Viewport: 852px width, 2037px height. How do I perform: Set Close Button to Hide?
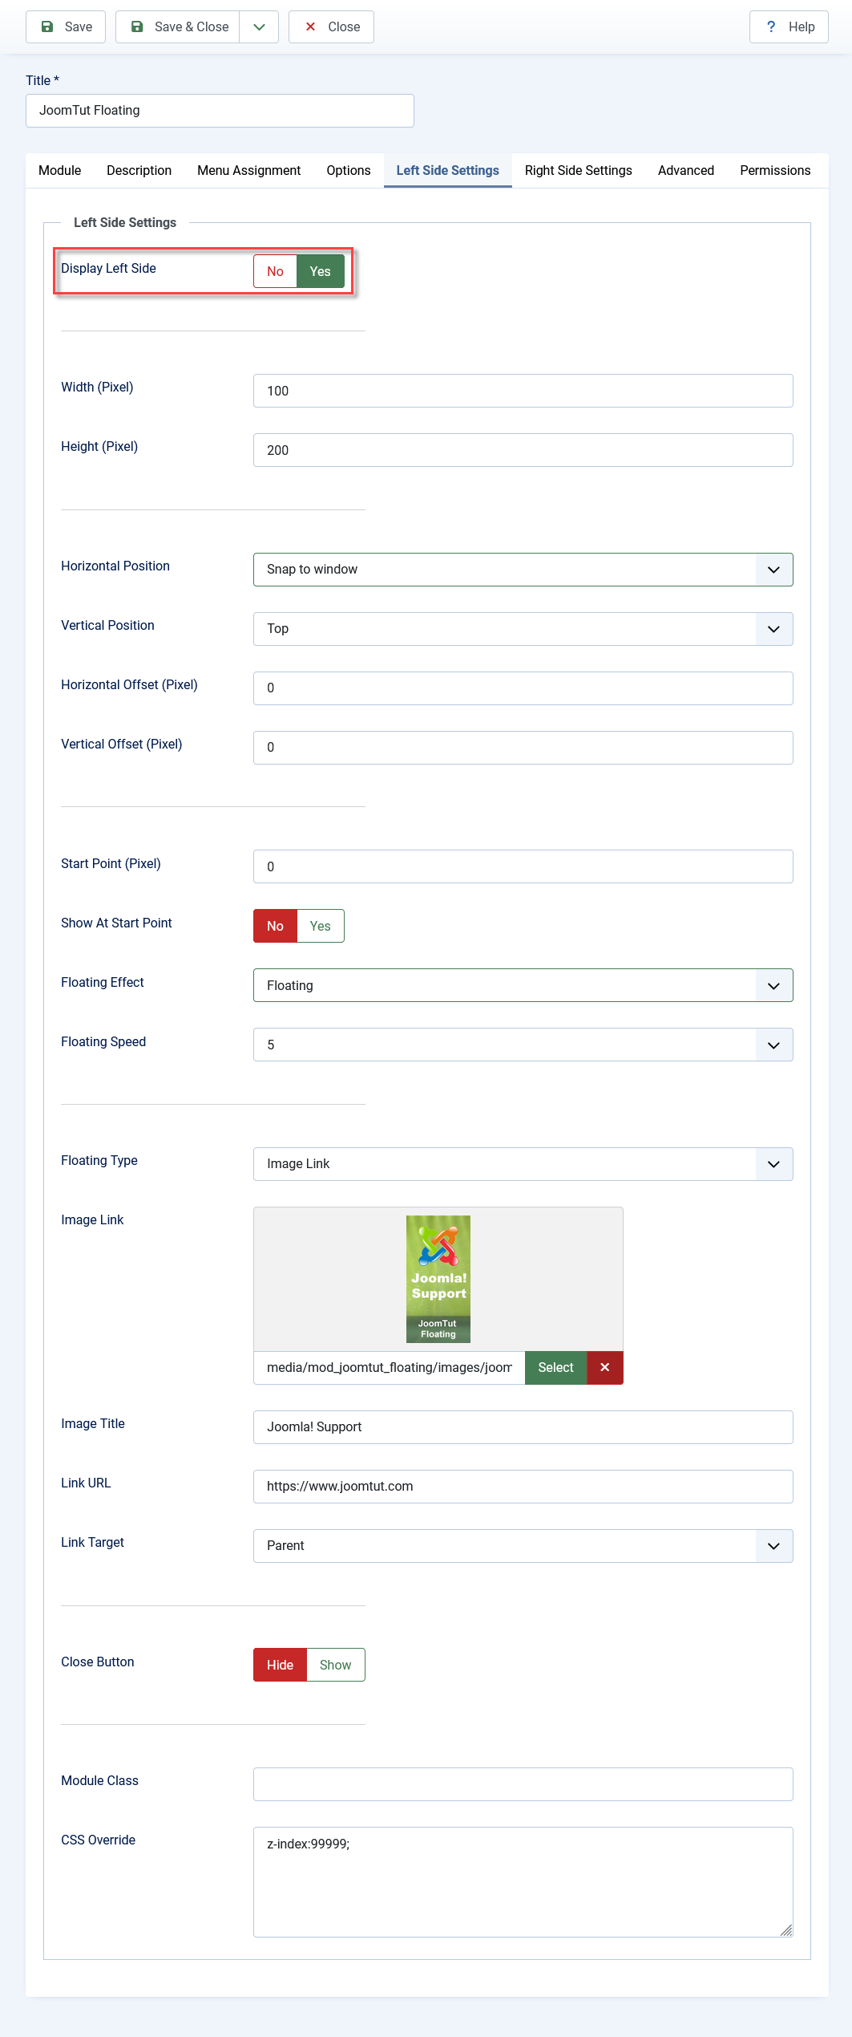pyautogui.click(x=280, y=1665)
